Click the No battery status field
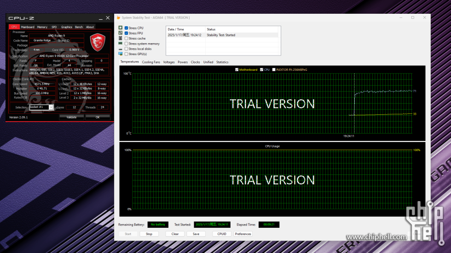This screenshot has width=451, height=253. [158, 225]
